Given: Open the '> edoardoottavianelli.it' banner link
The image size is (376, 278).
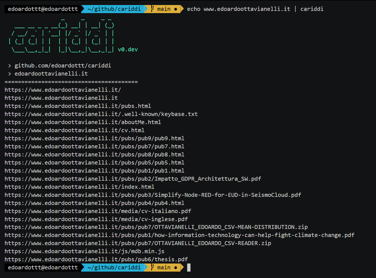Looking at the screenshot, I should 48,74.
